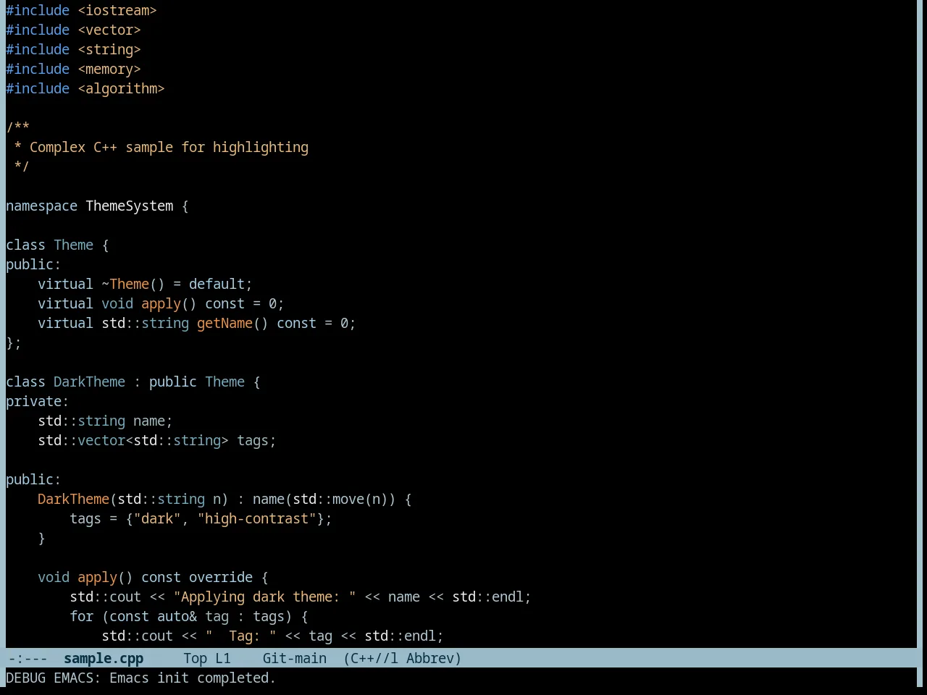Place cursor on '#include <algorithm>' line
927x695 pixels.
pyautogui.click(x=85, y=88)
